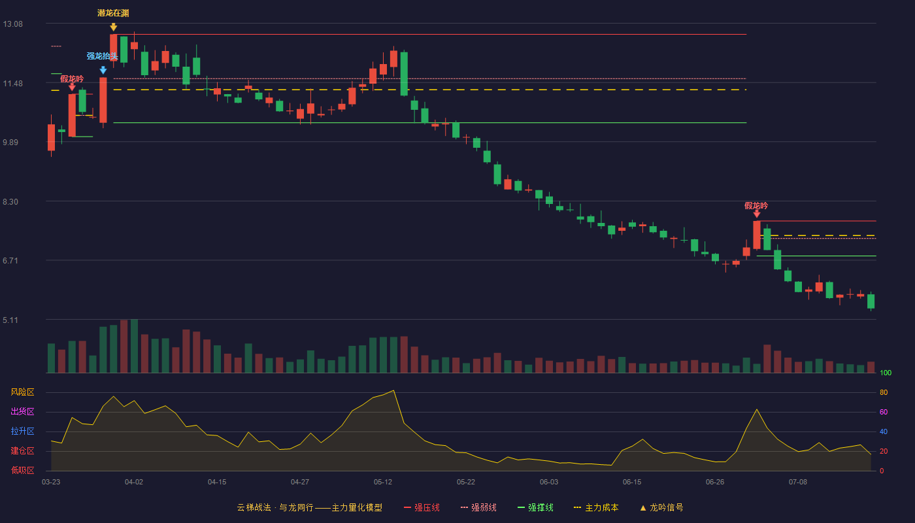
Task: Click date label 04-27
Action: pos(300,482)
